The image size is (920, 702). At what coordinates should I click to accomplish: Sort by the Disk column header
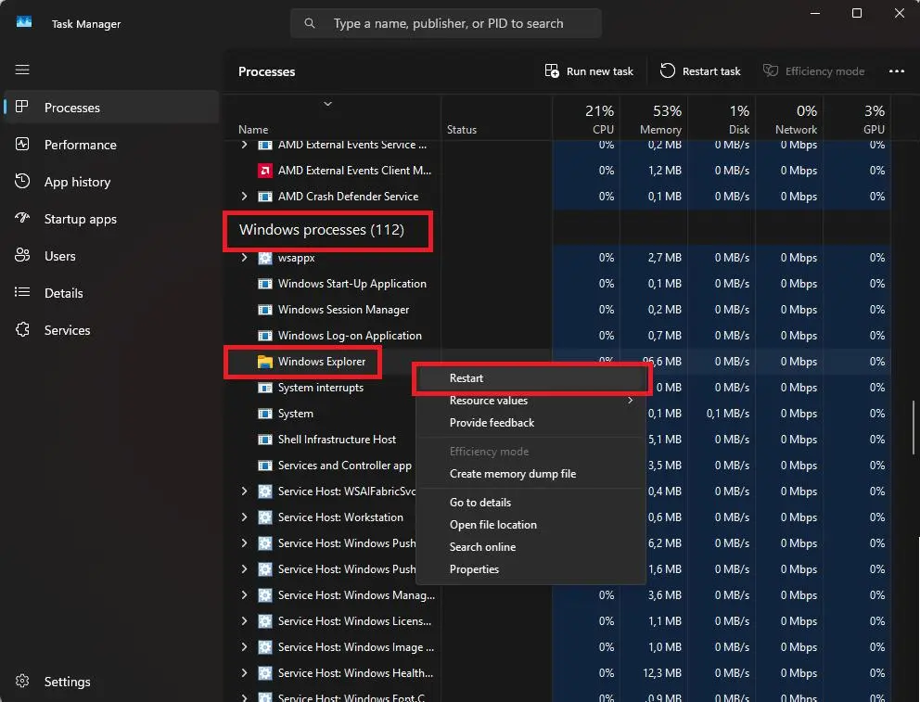722,119
